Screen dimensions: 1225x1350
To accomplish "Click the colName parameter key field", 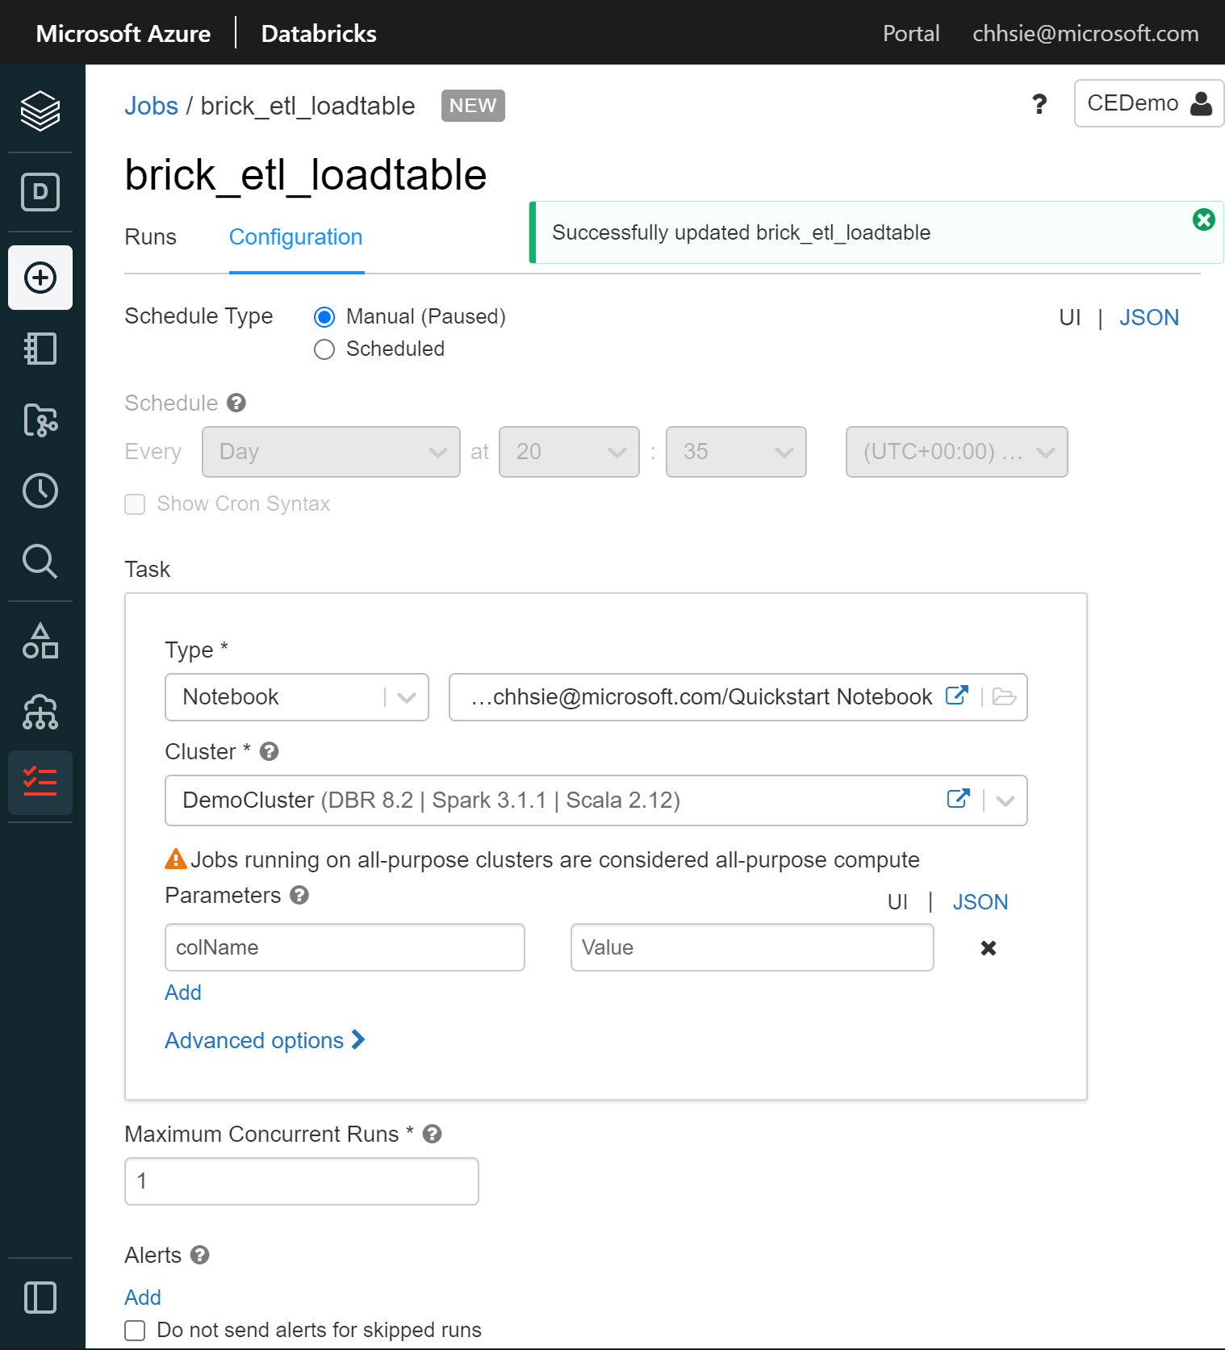I will click(345, 947).
